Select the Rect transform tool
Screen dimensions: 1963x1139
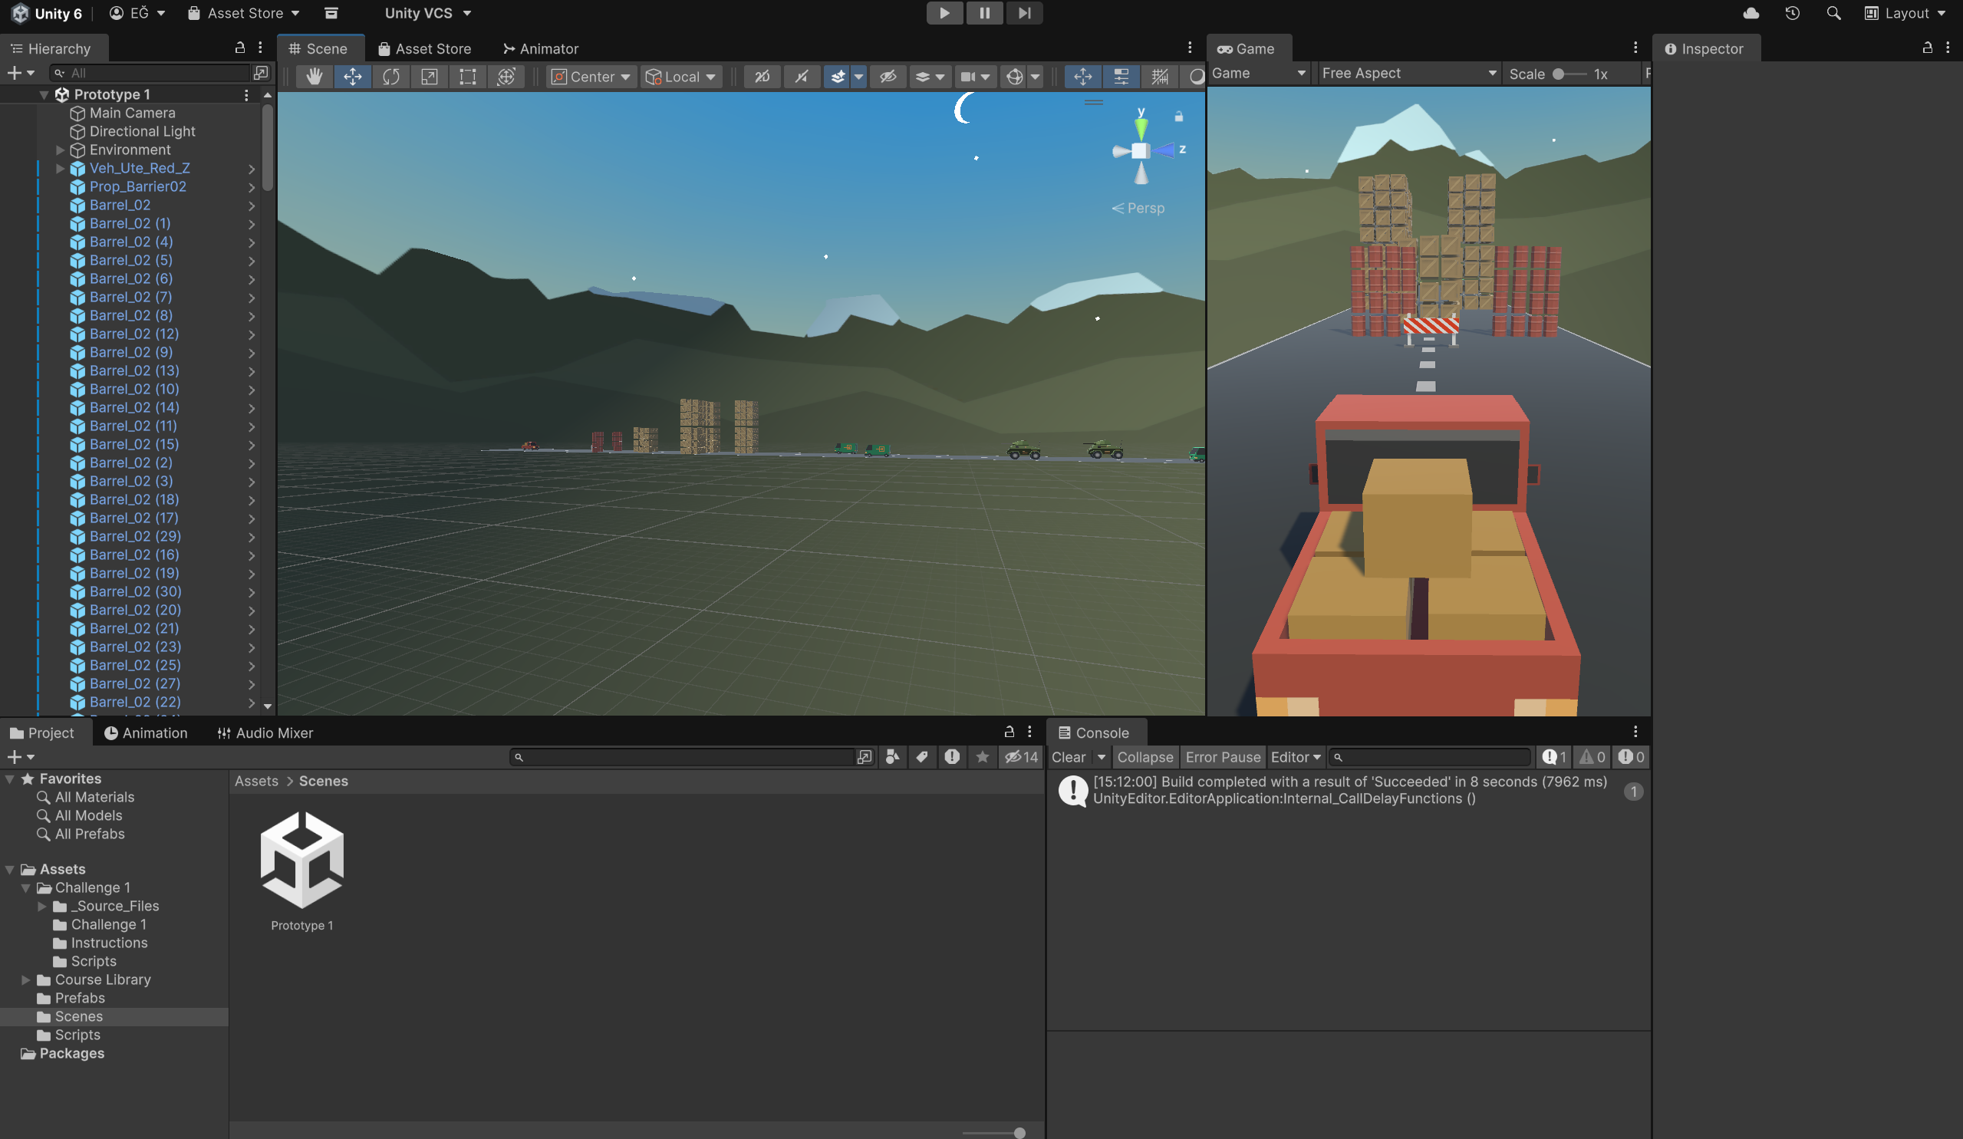coord(467,77)
